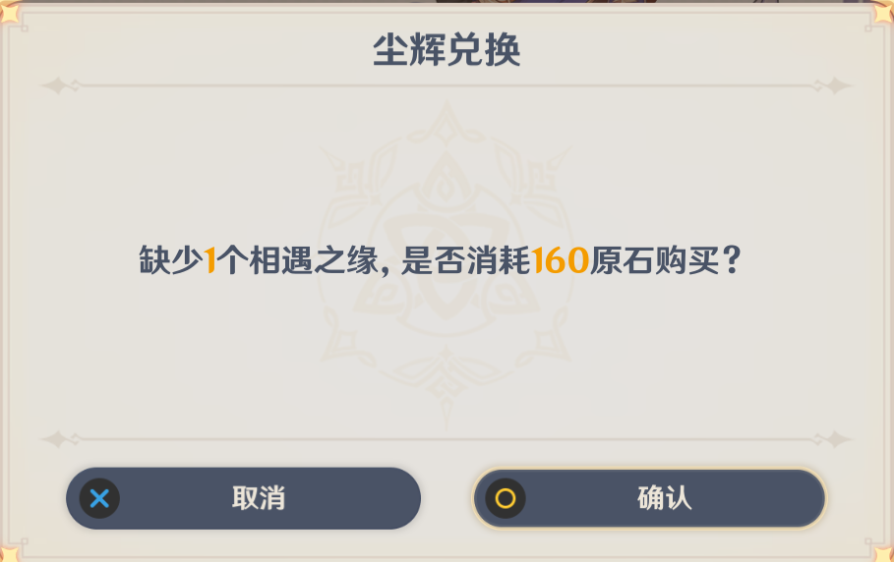Viewport: 894px width, 562px height.
Task: Click the question mark ending the prompt
Action: [731, 260]
